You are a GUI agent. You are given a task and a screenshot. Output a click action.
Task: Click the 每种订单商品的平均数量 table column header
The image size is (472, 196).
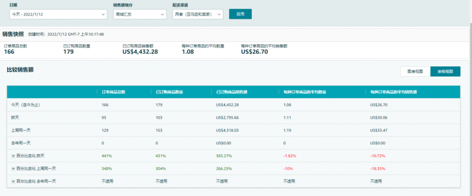click(305, 92)
